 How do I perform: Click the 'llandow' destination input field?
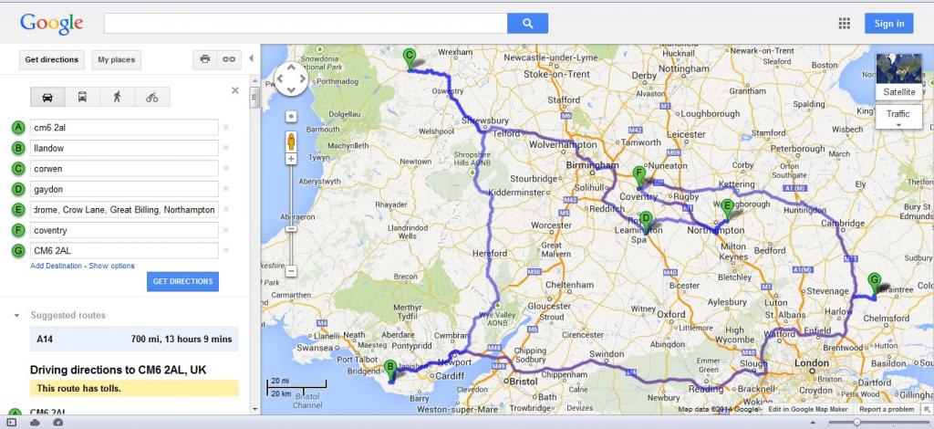(x=124, y=148)
